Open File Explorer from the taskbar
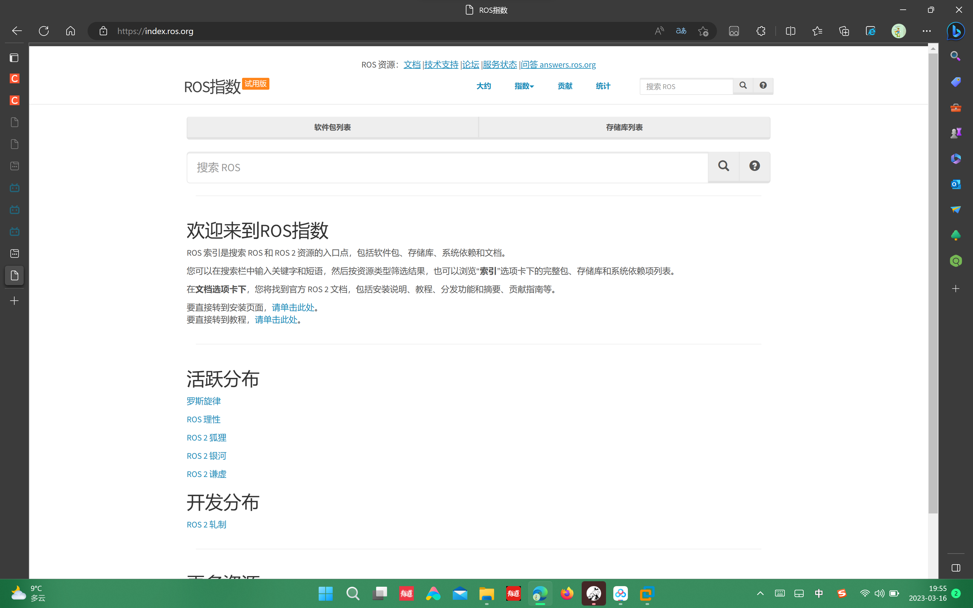The height and width of the screenshot is (608, 973). point(486,593)
